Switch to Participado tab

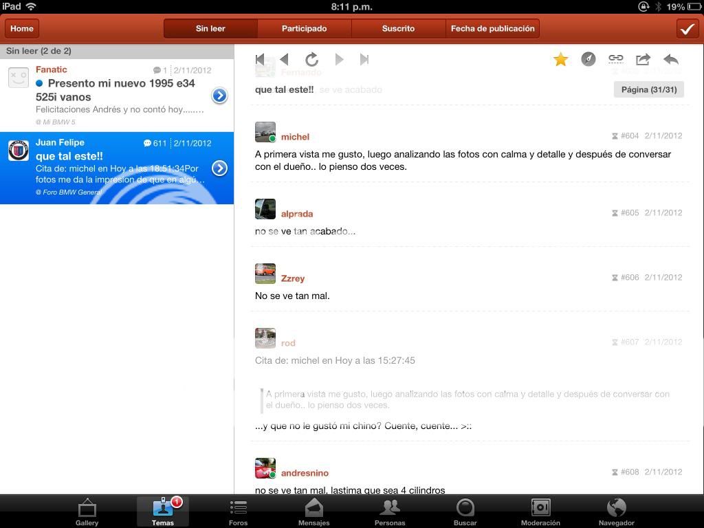[304, 28]
